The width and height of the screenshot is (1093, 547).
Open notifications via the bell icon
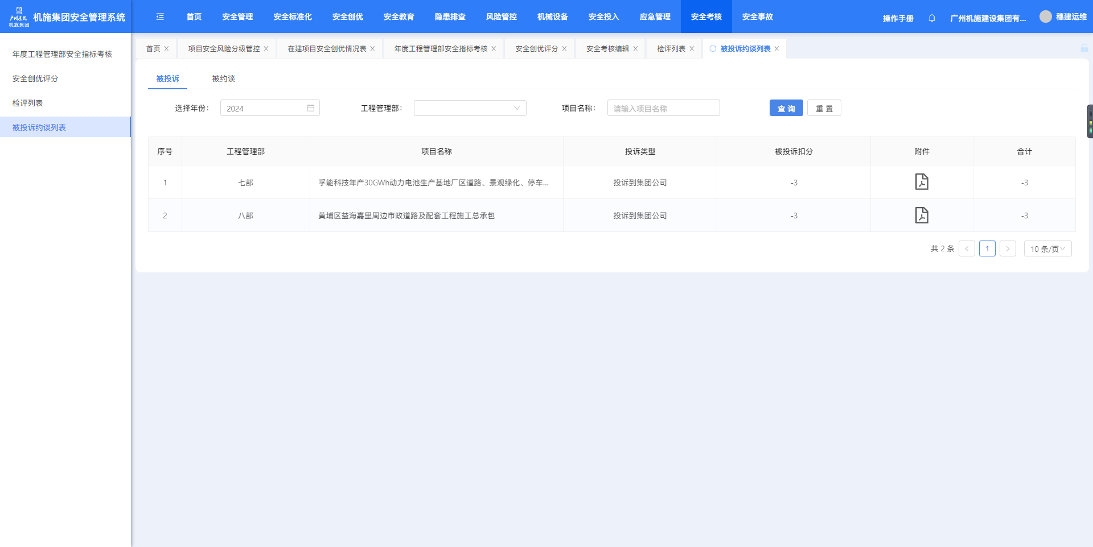[x=932, y=18]
